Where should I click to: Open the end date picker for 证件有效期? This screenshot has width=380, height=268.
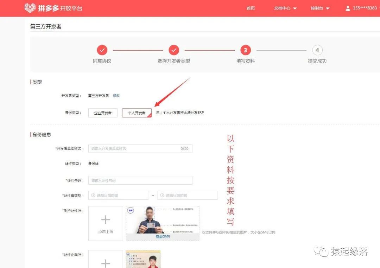(188, 195)
